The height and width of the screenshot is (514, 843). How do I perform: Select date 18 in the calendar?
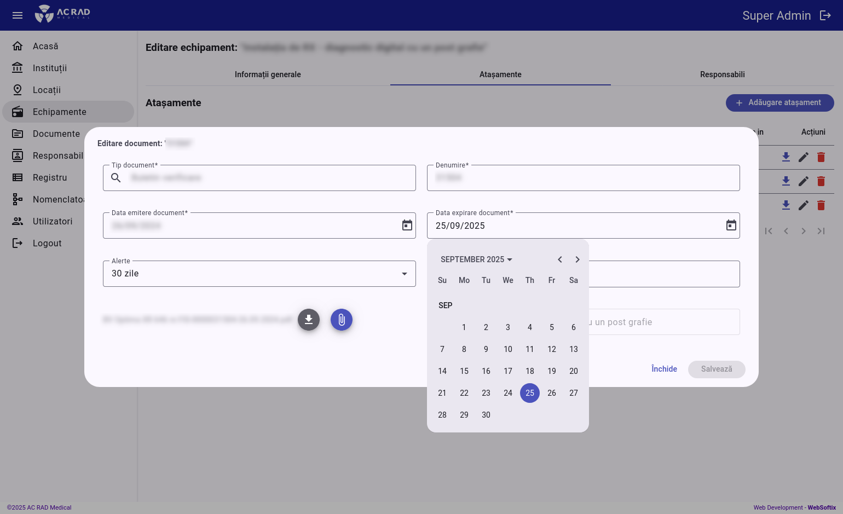[530, 371]
